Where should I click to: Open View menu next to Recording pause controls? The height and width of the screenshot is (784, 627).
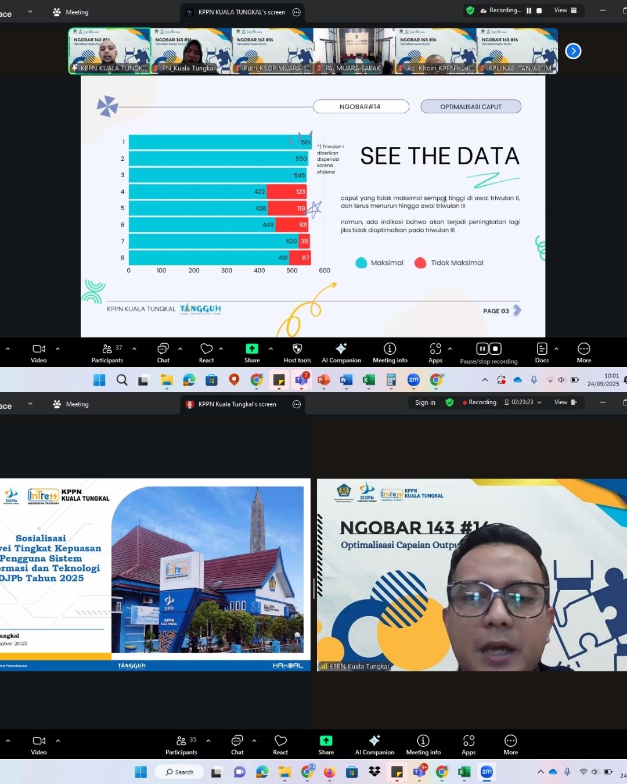pos(565,10)
